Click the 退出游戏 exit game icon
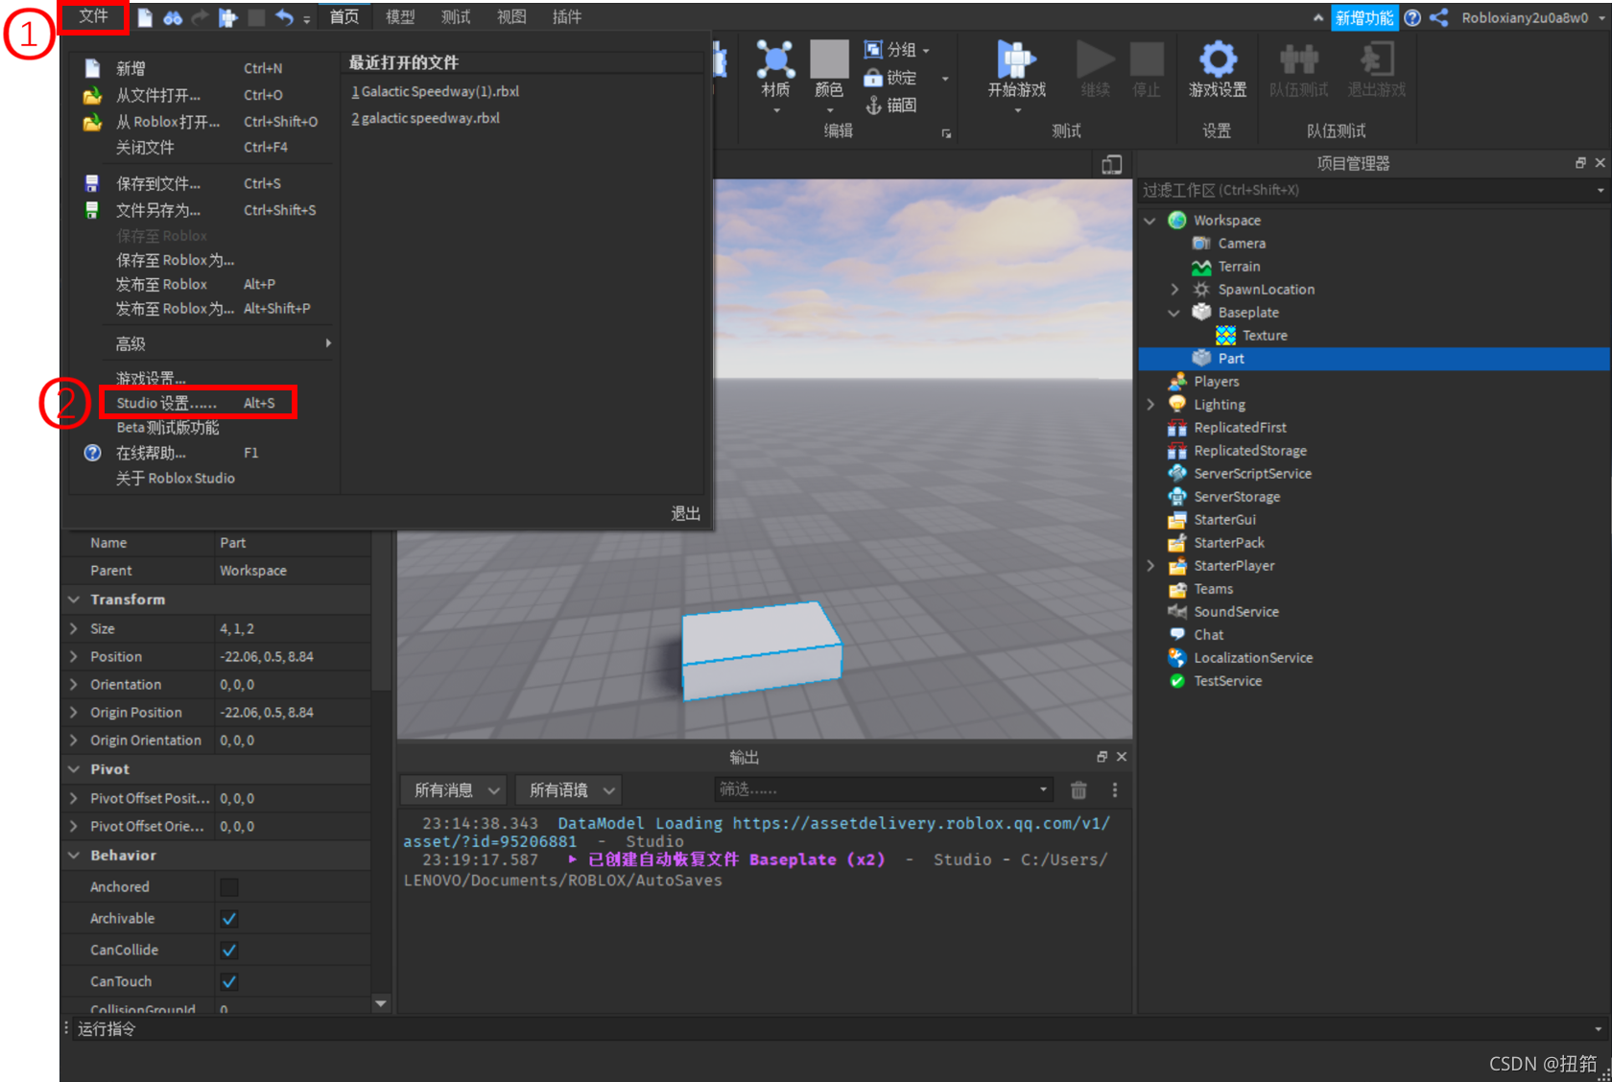 coord(1377,59)
